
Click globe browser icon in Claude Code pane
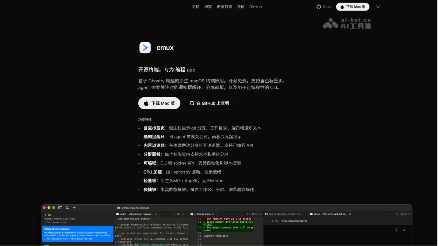coord(253,214)
